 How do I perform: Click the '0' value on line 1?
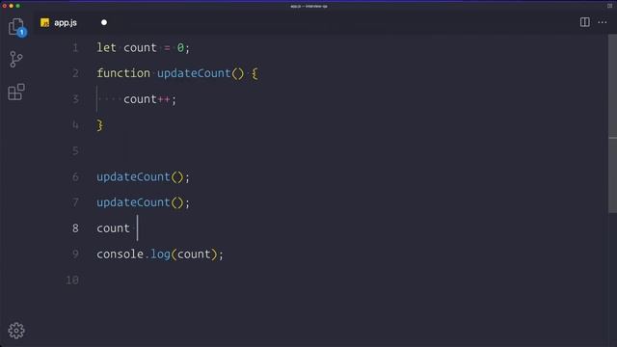pos(180,48)
